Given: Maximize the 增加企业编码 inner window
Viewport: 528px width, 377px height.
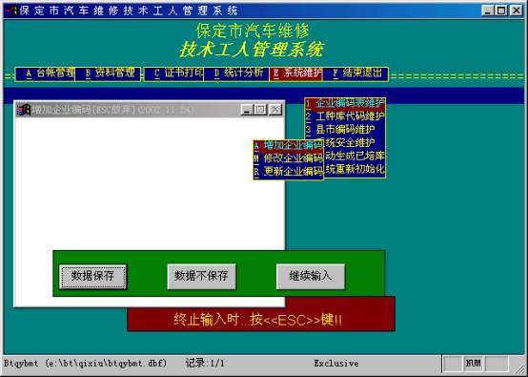Looking at the screenshot, I should click(x=260, y=110).
